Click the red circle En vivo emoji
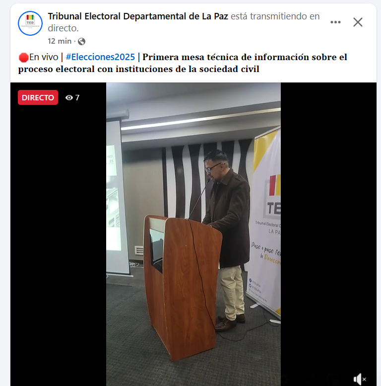The image size is (381, 386). (x=24, y=57)
